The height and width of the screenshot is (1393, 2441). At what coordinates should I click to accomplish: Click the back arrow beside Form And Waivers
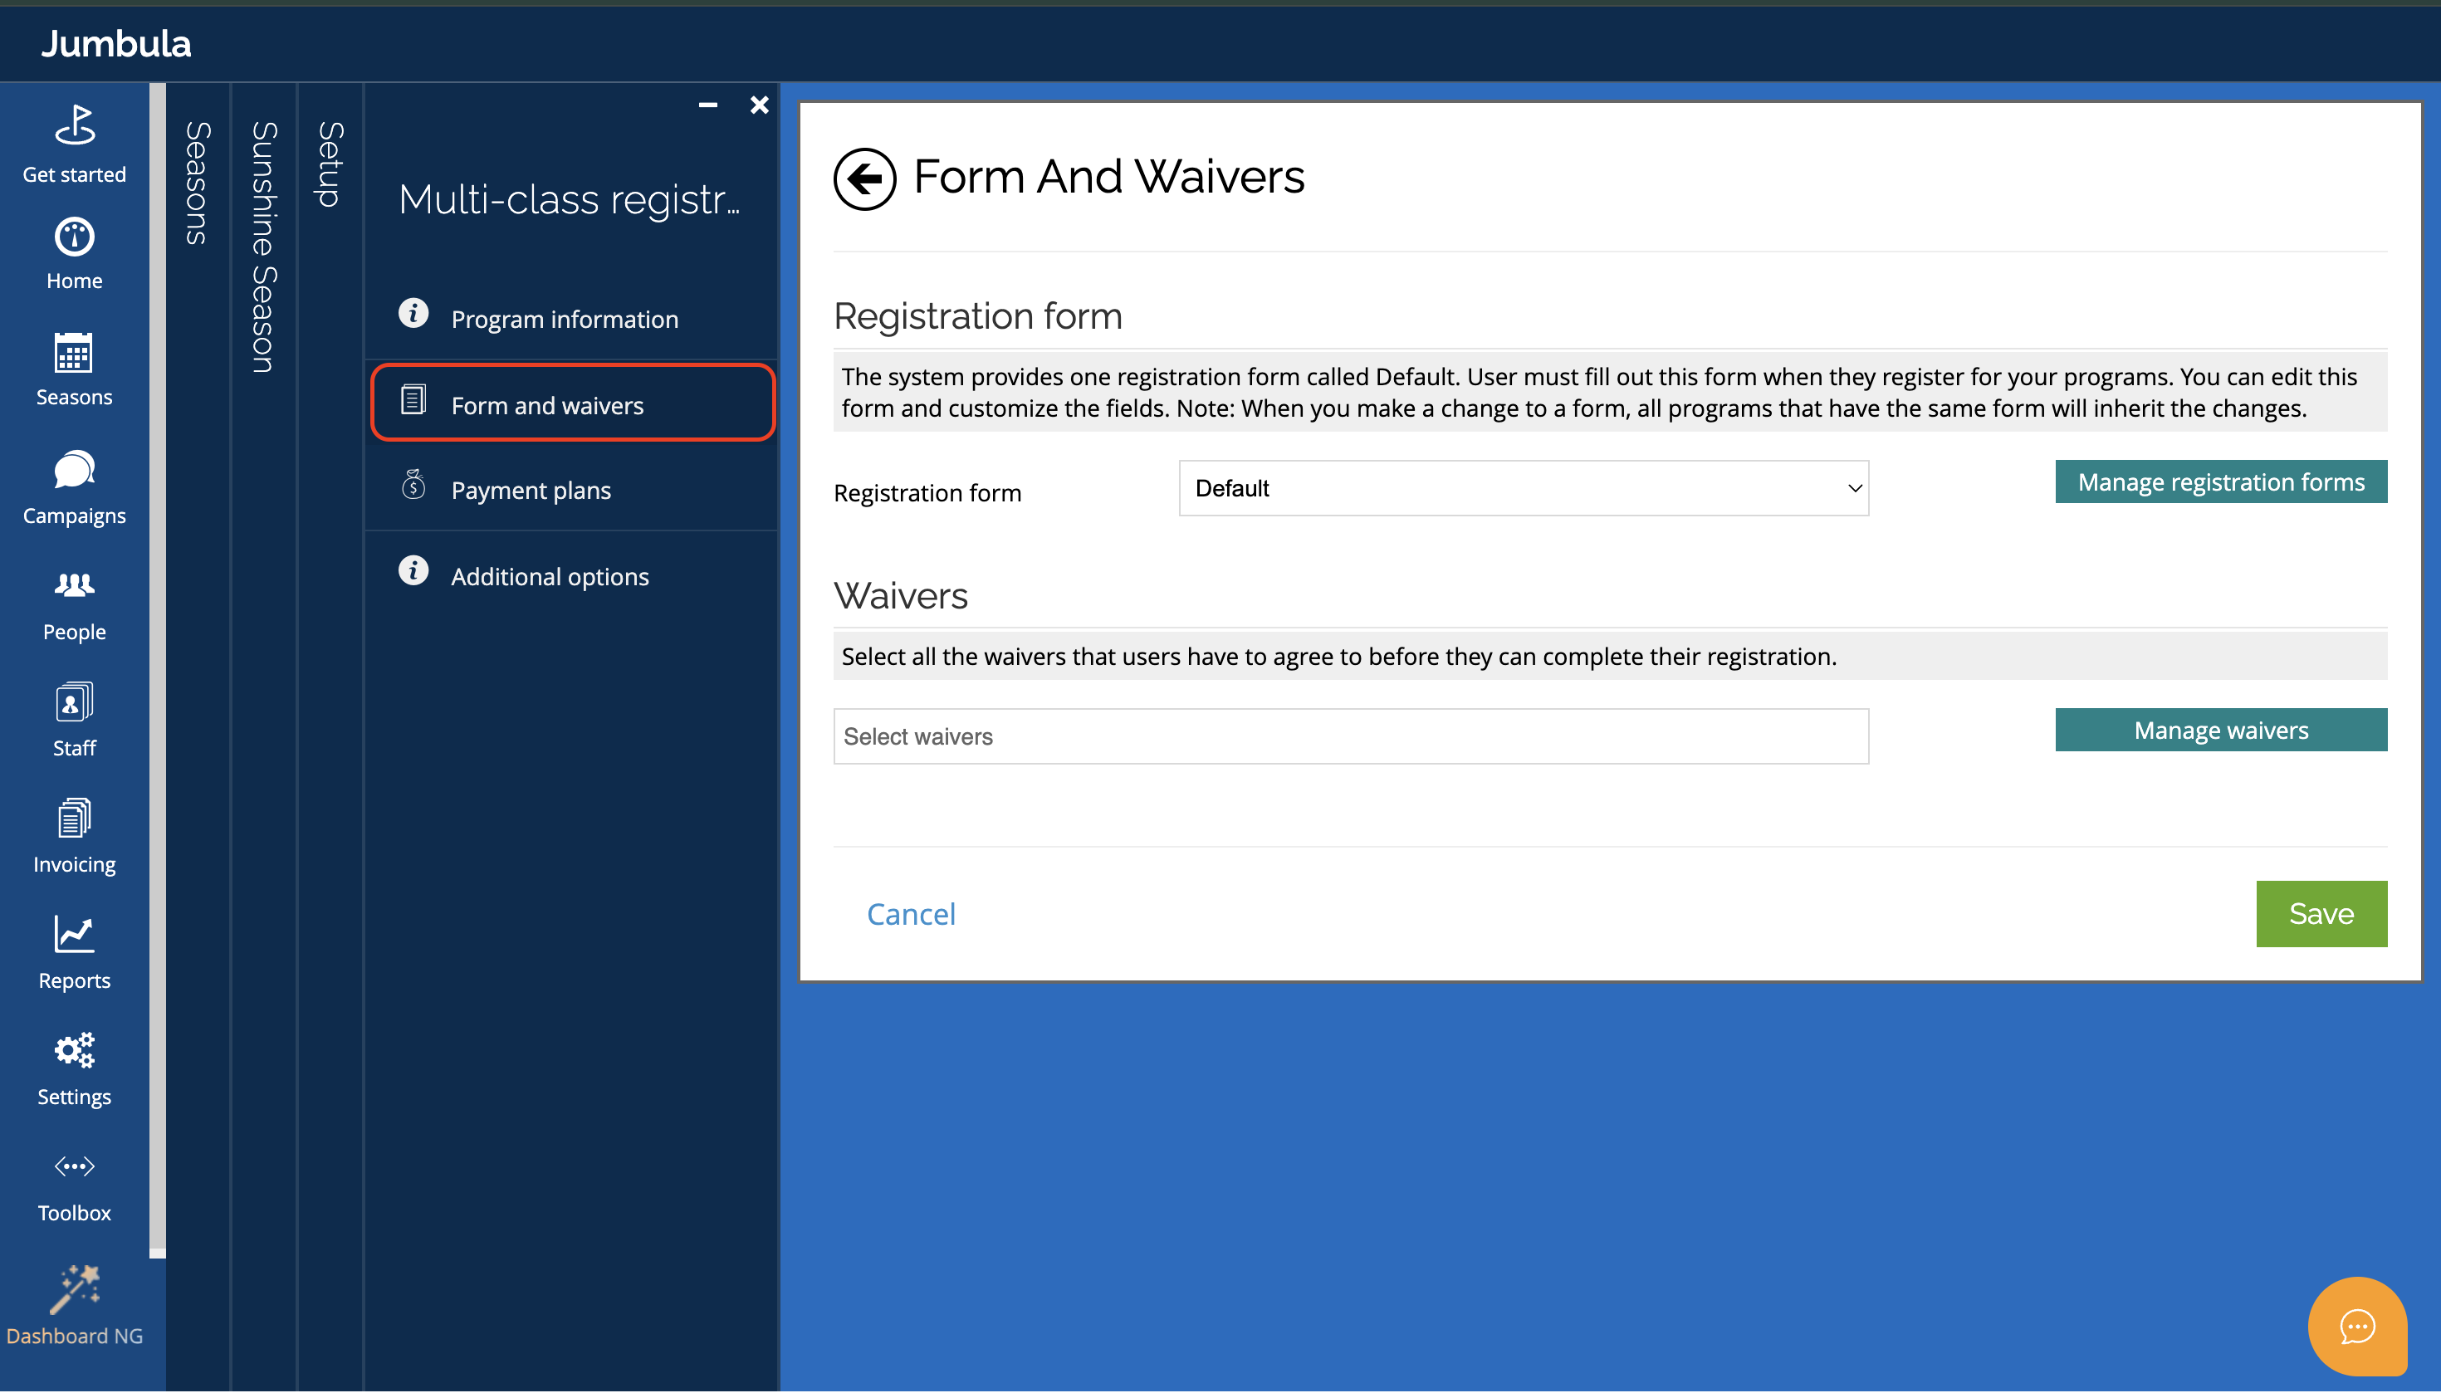click(863, 179)
